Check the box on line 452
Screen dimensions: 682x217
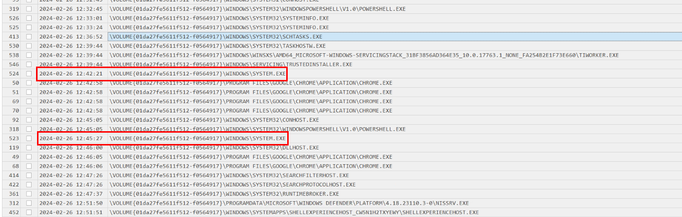[29, 212]
